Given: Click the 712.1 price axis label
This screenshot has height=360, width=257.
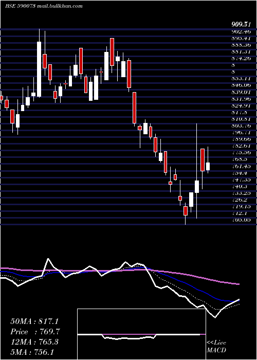Looking at the screenshot, I should click(240, 213).
